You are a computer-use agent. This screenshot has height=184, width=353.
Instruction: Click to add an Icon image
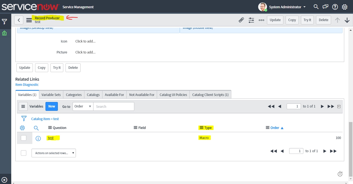coord(86,41)
